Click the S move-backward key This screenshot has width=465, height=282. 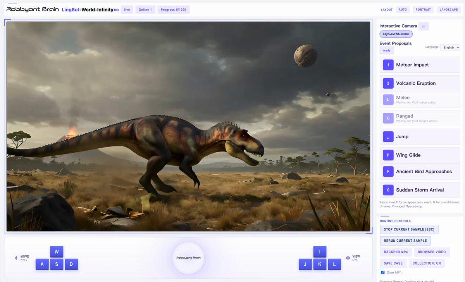(x=57, y=265)
